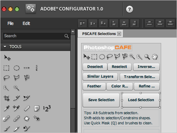Click the first distribute button after the toolbar separator
Image resolution: width=177 pixels, height=133 pixels.
coord(149,23)
